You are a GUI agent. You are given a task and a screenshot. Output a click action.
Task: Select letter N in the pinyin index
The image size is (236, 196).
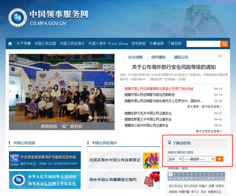[x=170, y=179]
